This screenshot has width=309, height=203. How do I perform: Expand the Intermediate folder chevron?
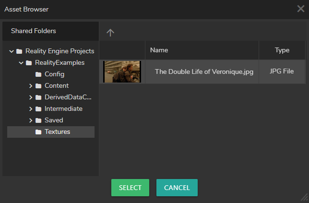tap(31, 109)
